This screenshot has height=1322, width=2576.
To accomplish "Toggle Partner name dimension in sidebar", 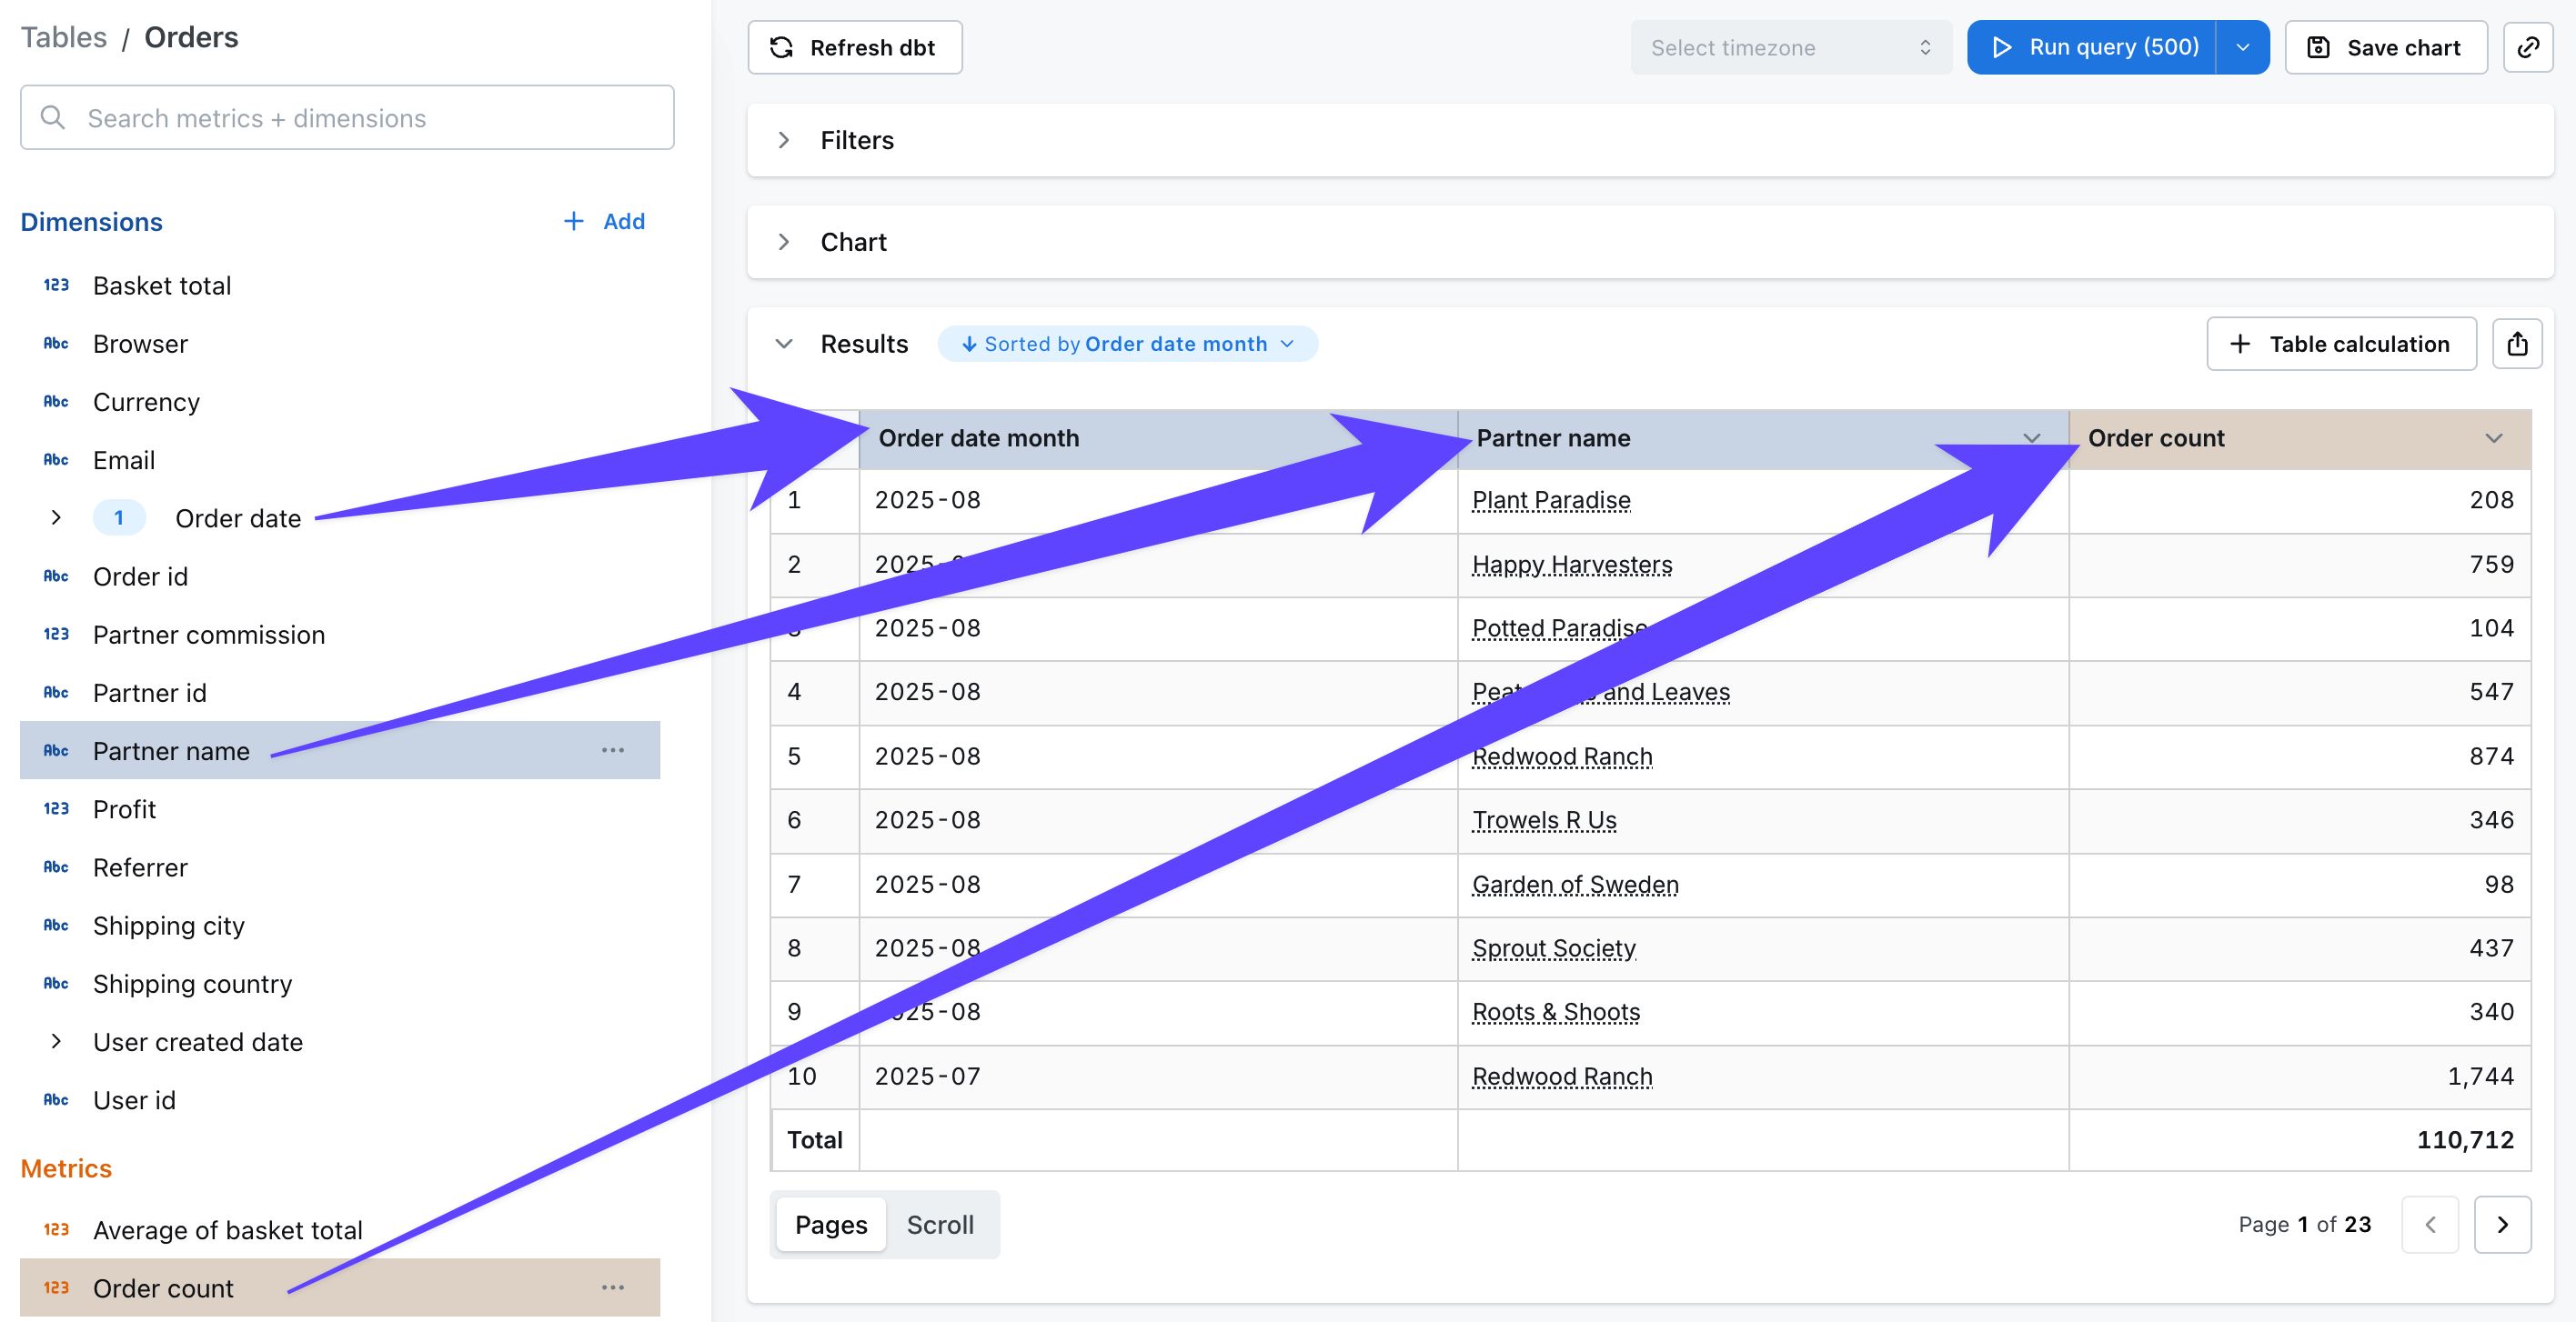I will pyautogui.click(x=171, y=750).
